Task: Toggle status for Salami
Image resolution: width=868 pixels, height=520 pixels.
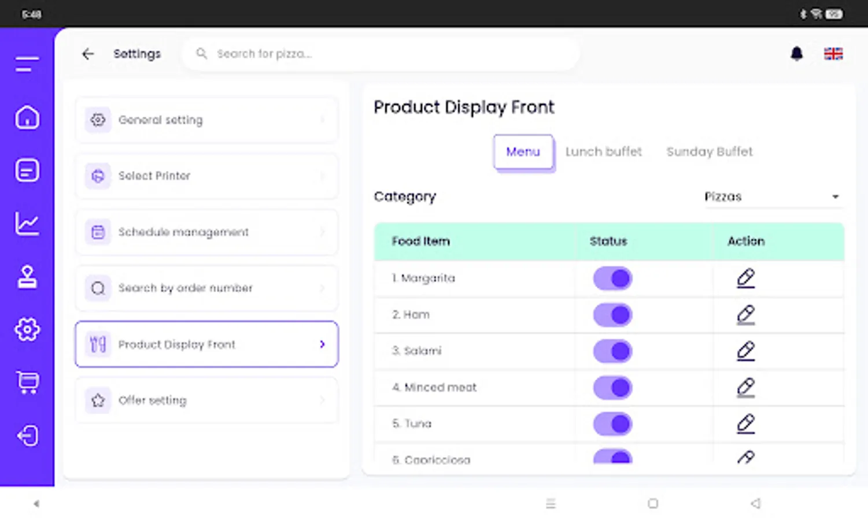Action: 612,351
